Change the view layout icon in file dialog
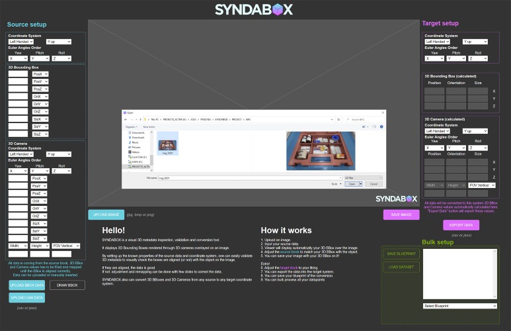Image resolution: width=511 pixels, height=331 pixels. (x=364, y=126)
